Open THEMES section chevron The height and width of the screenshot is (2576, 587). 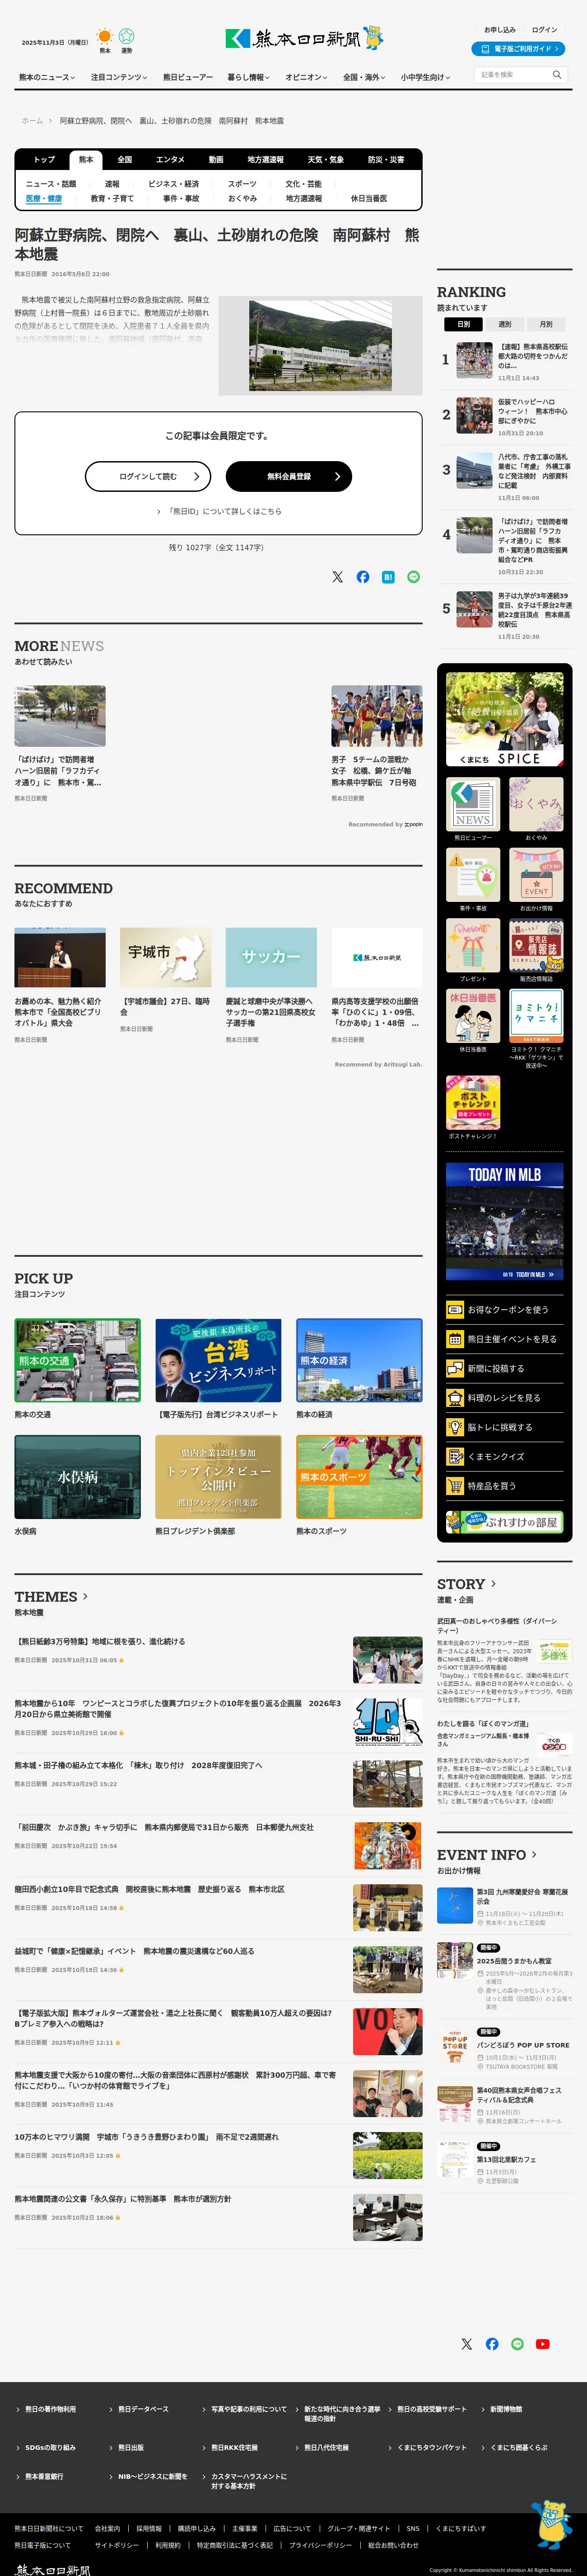pyautogui.click(x=86, y=1597)
